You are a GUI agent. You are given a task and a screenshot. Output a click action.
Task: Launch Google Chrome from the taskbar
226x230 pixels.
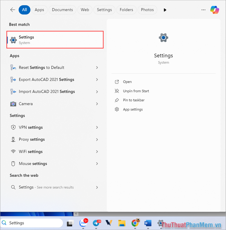[x=135, y=223]
